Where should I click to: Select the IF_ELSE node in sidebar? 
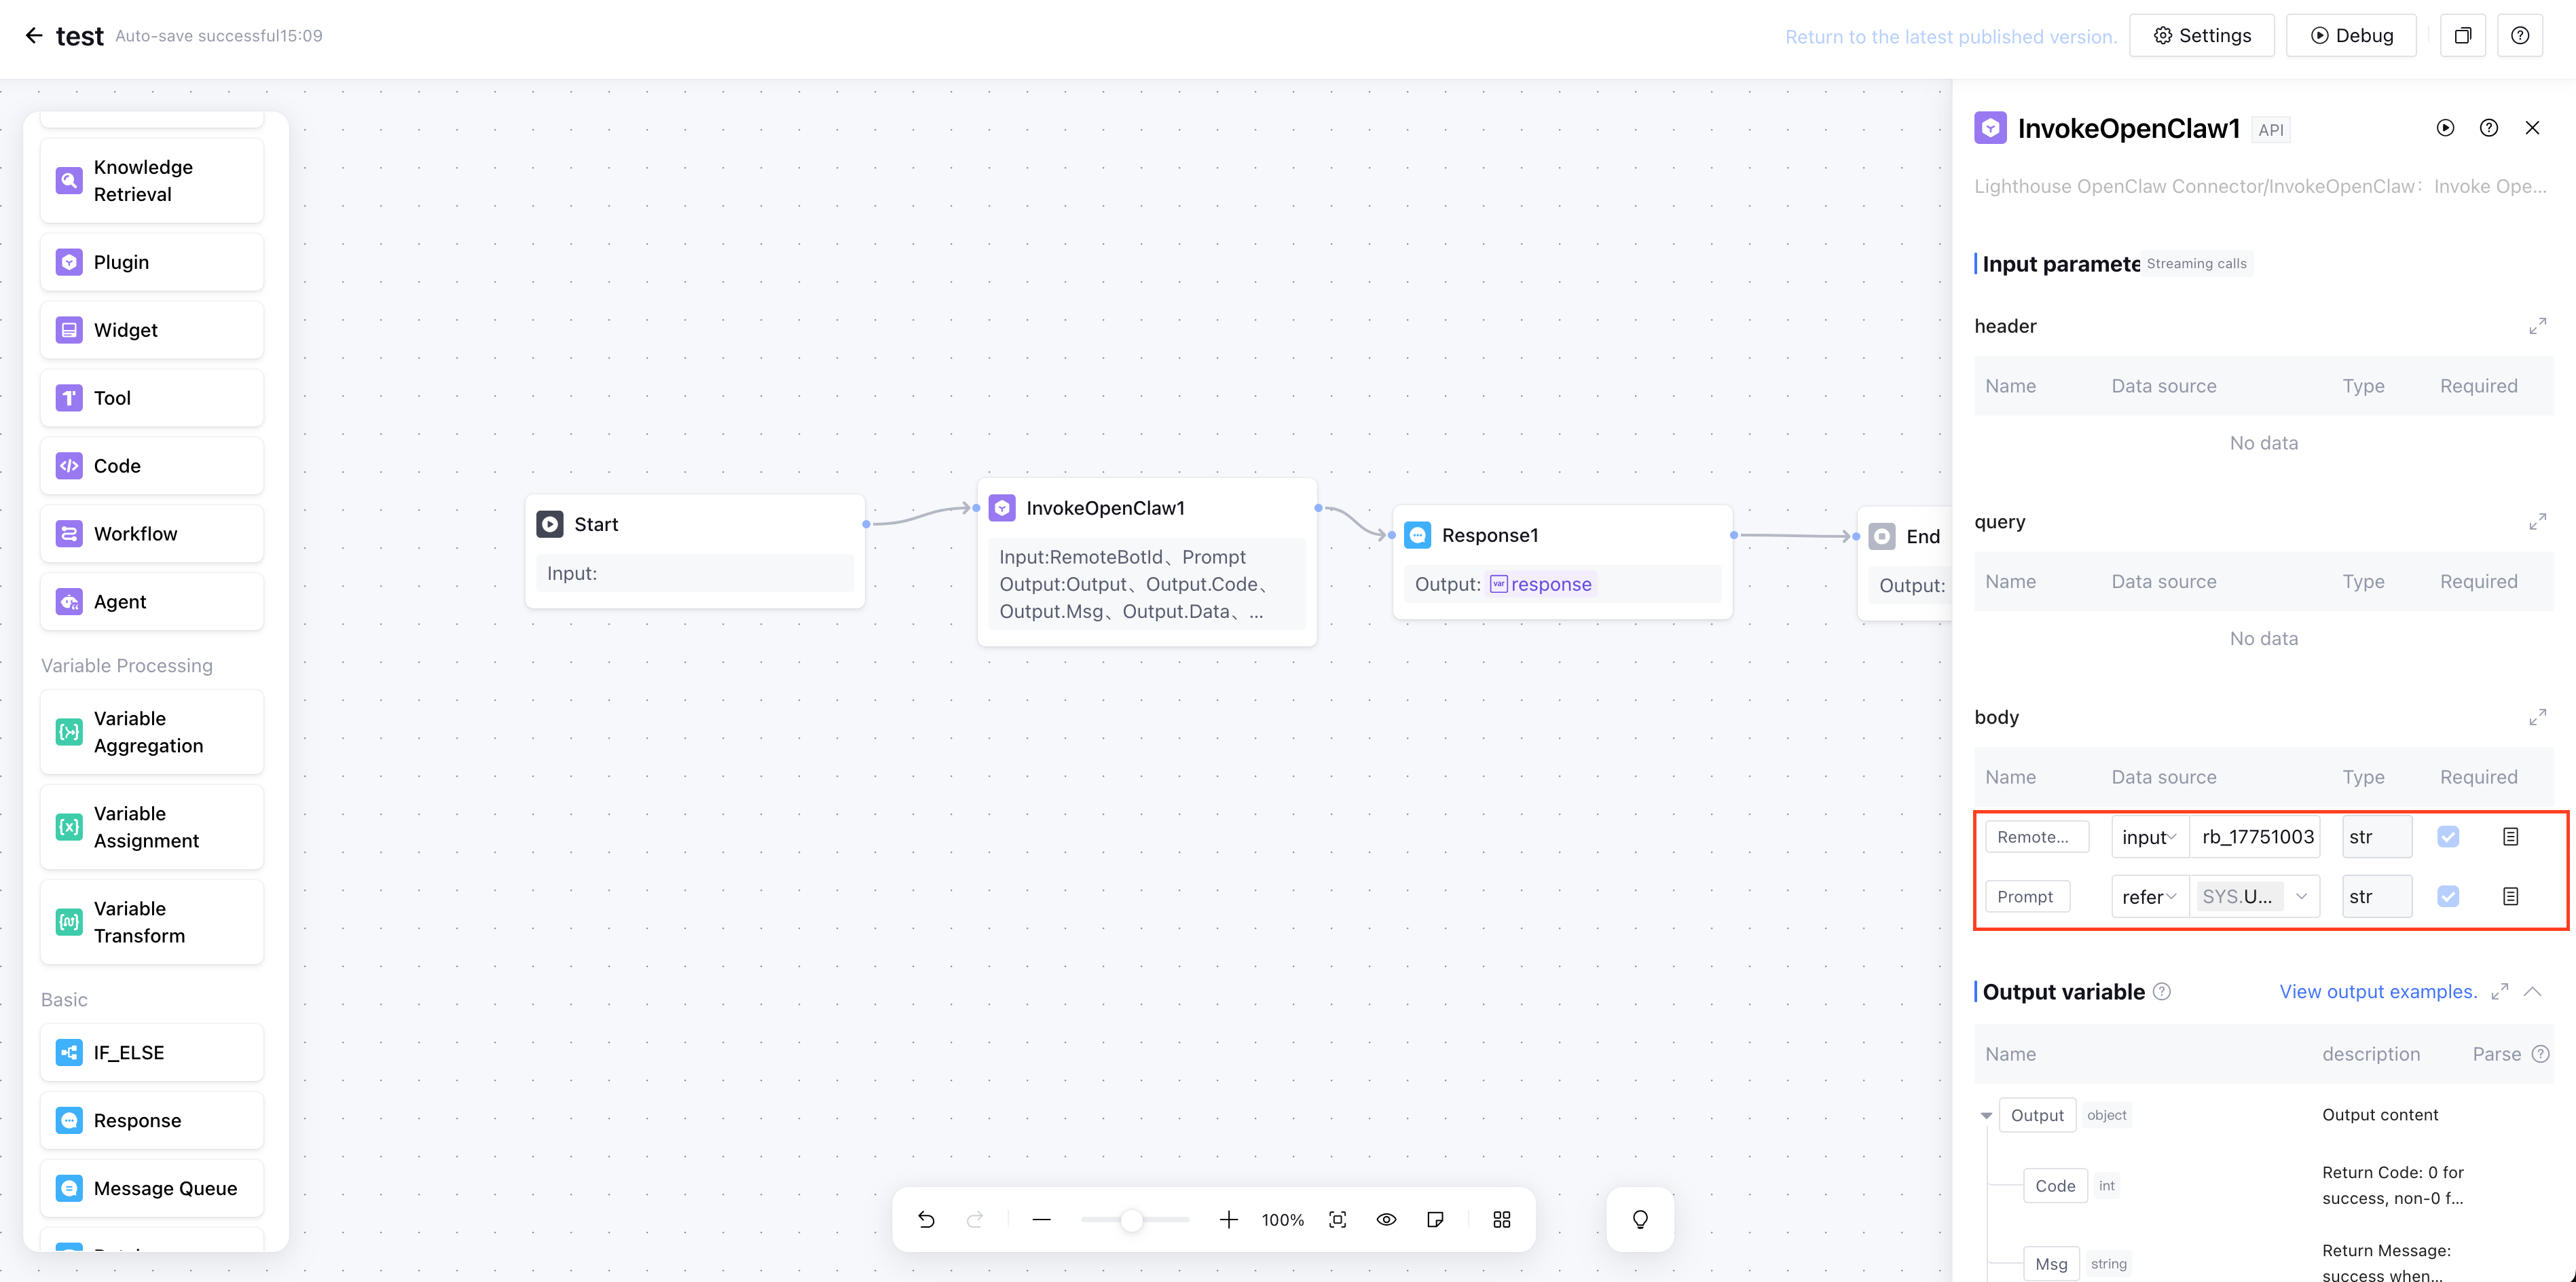pyautogui.click(x=152, y=1052)
